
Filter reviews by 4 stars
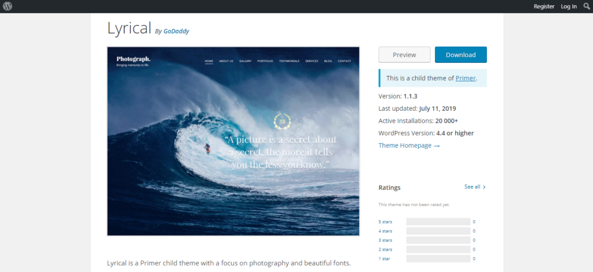click(x=385, y=231)
